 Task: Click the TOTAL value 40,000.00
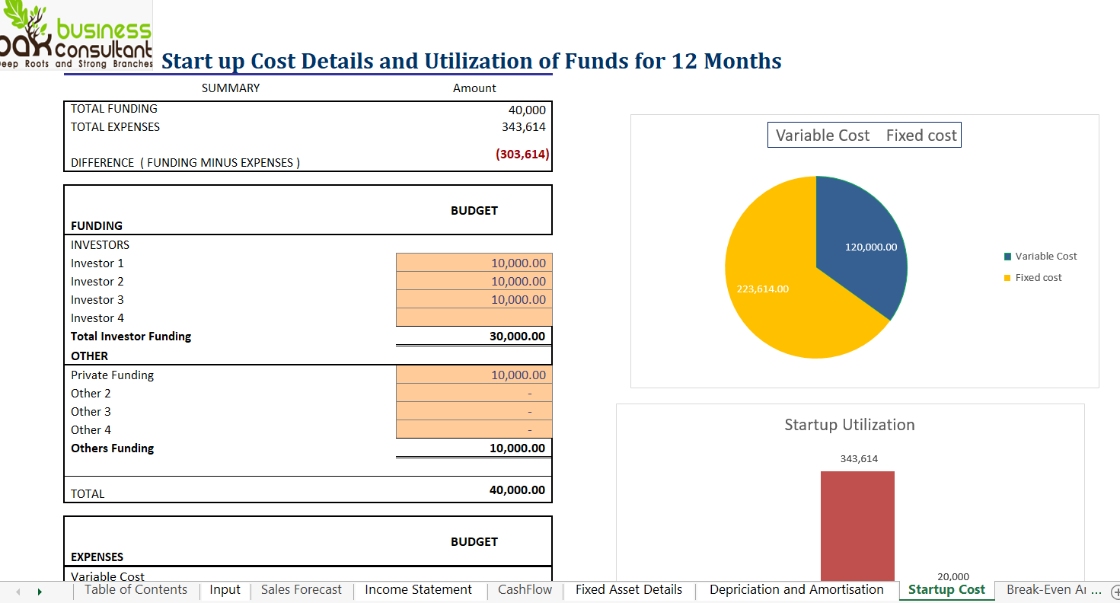[x=517, y=490]
